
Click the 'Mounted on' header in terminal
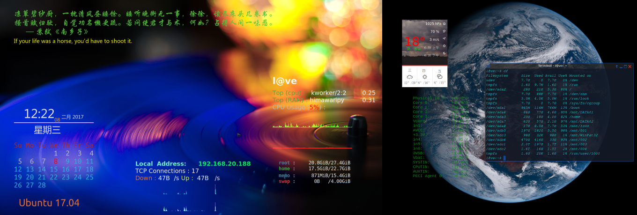point(580,75)
